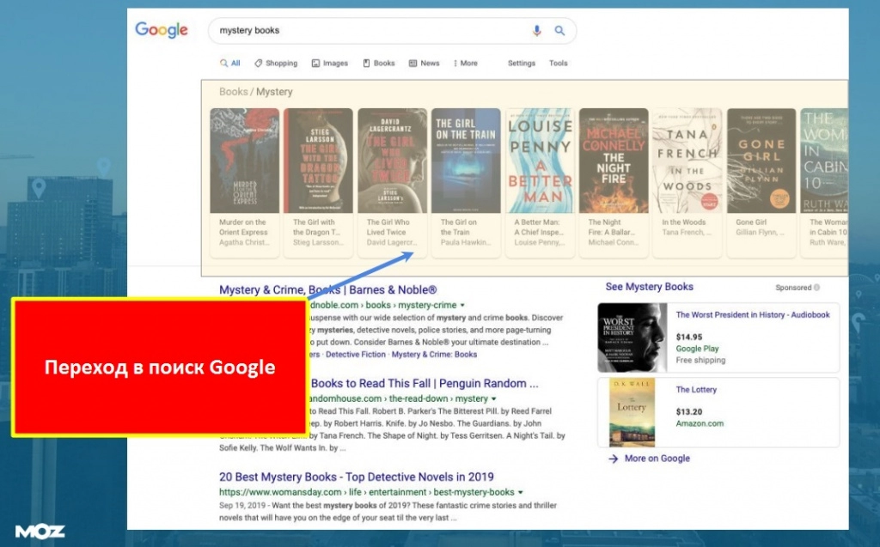
Task: Open The Girl Who Lived Twice cover
Action: (392, 161)
